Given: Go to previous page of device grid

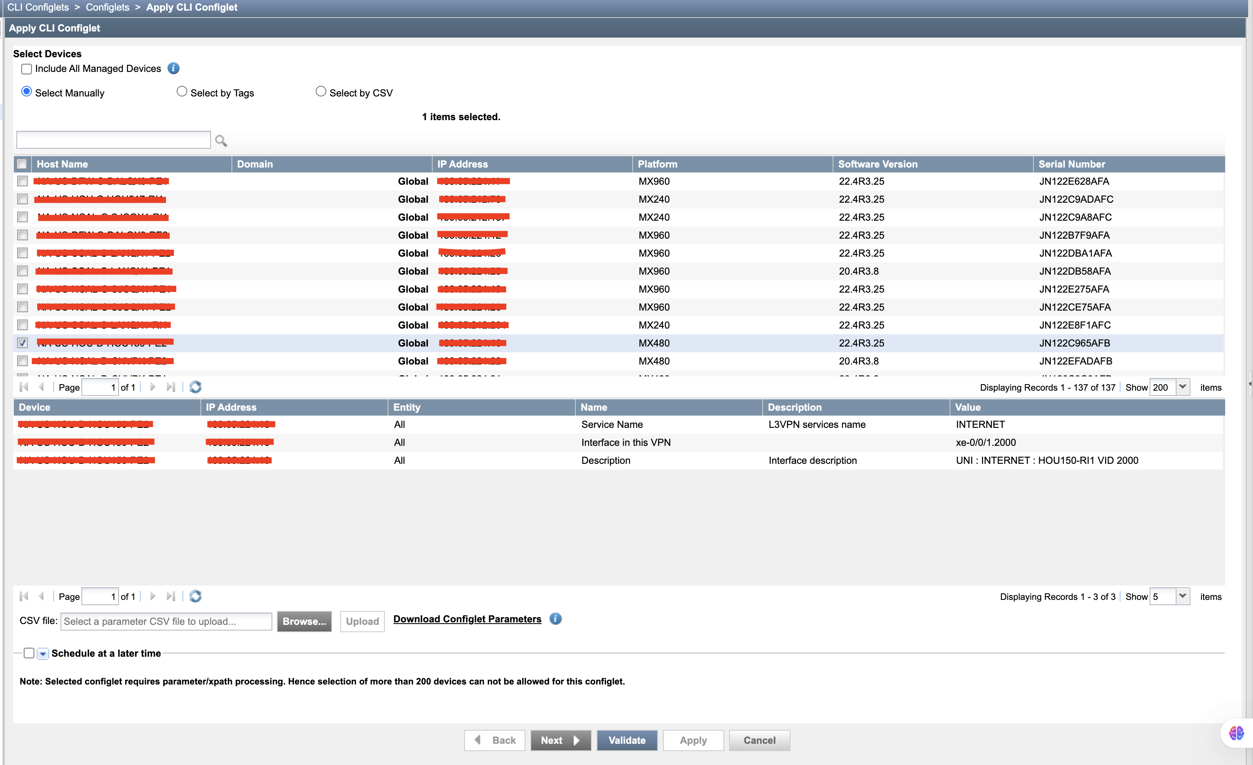Looking at the screenshot, I should coord(41,387).
